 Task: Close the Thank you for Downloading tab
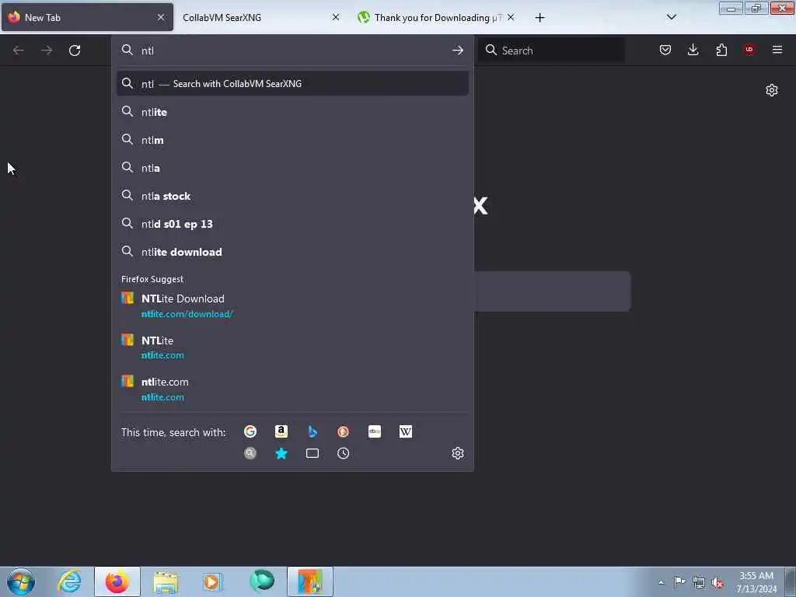coord(511,17)
